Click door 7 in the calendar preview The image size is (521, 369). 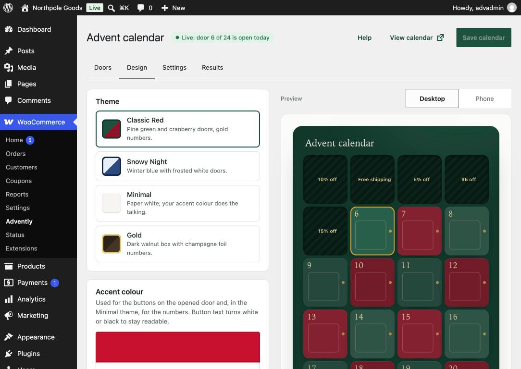pyautogui.click(x=419, y=231)
